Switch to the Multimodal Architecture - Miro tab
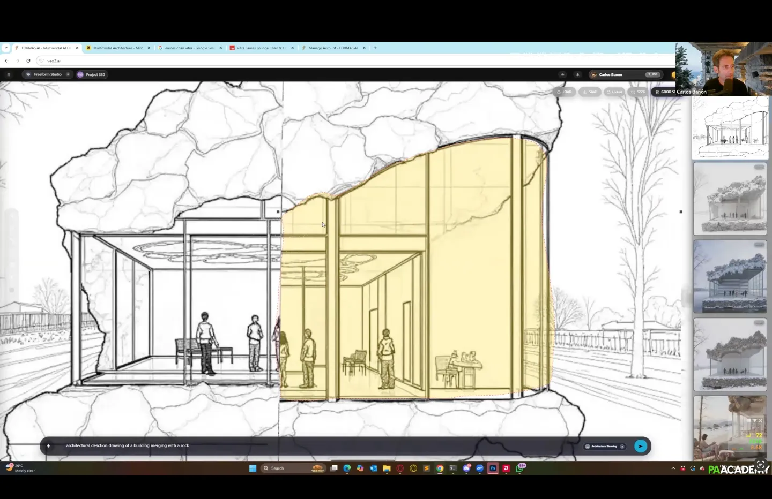The width and height of the screenshot is (772, 499). click(x=118, y=48)
